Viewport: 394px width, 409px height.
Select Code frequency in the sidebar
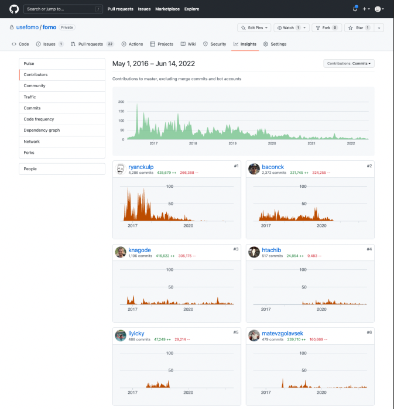tap(62, 119)
